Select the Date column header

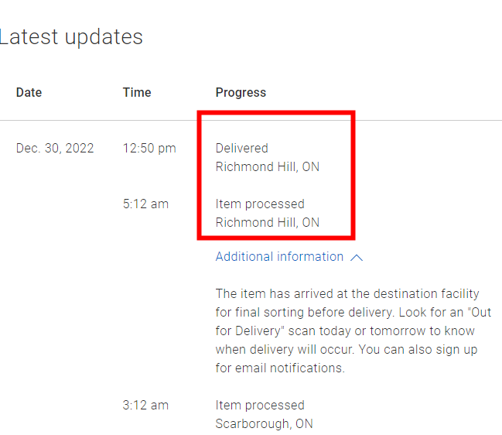point(29,92)
